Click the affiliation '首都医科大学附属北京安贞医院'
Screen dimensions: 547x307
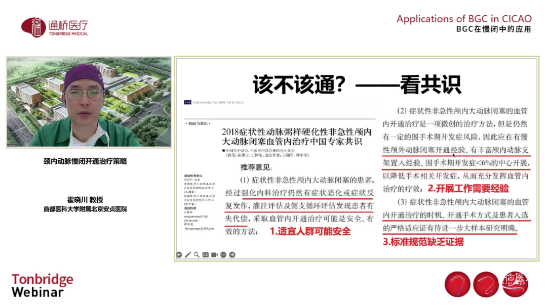pyautogui.click(x=85, y=209)
